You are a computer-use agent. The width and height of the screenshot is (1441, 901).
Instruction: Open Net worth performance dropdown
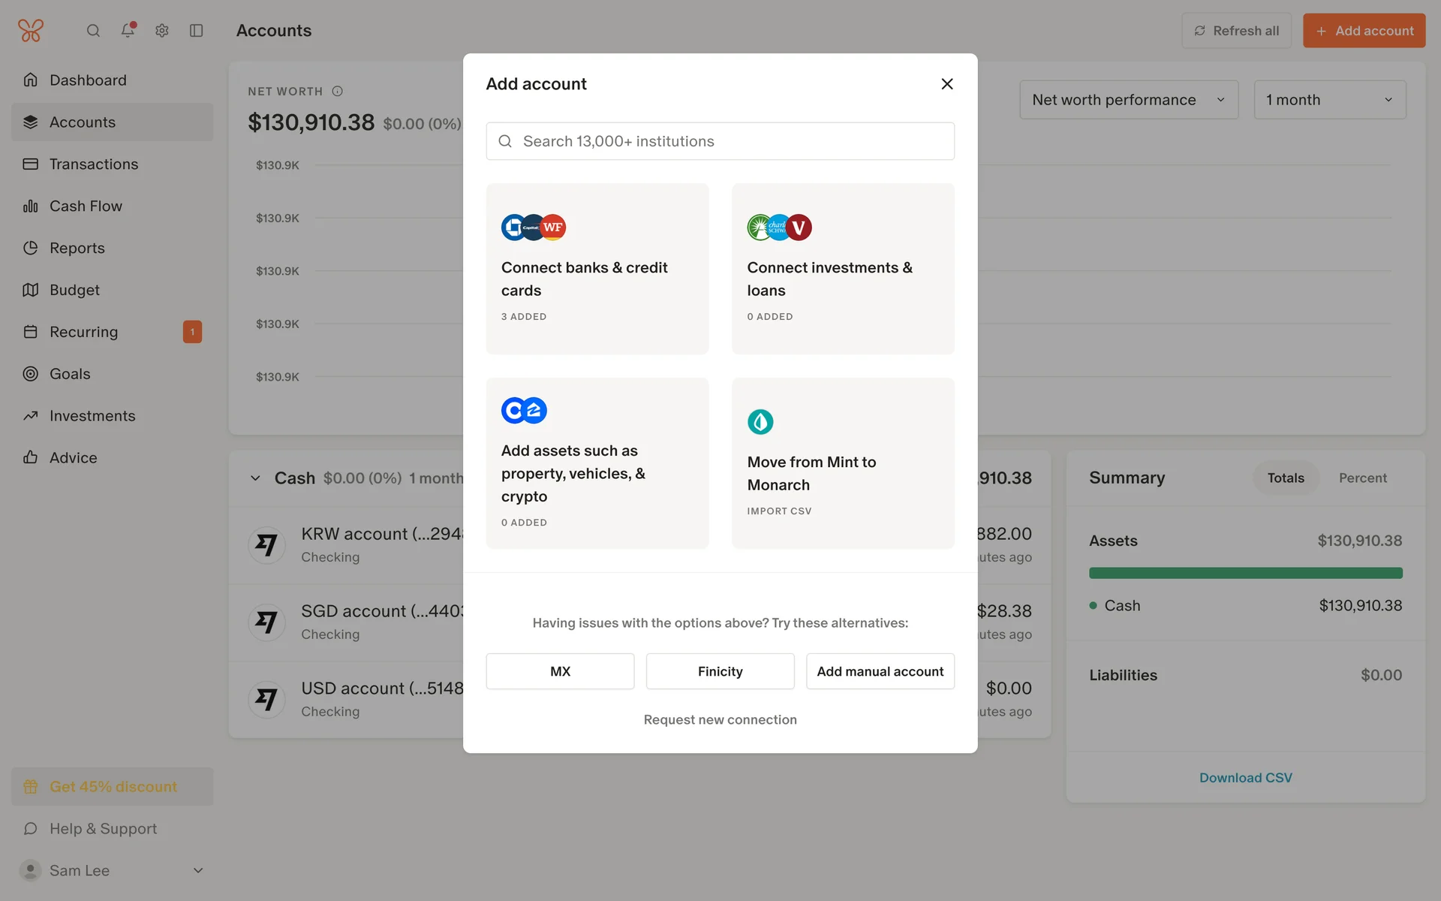click(x=1128, y=100)
